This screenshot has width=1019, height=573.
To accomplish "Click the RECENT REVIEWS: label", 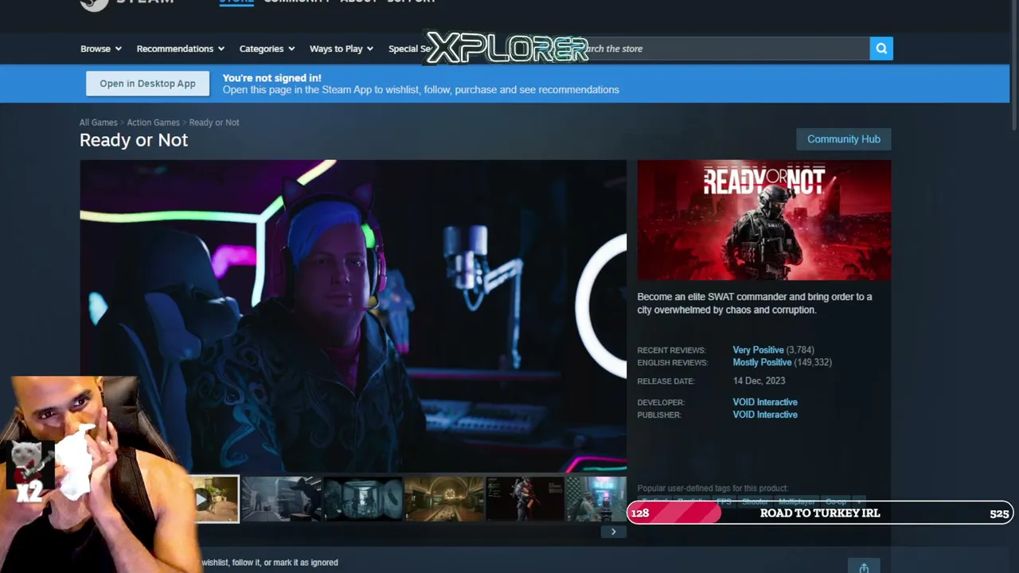I will coord(671,350).
